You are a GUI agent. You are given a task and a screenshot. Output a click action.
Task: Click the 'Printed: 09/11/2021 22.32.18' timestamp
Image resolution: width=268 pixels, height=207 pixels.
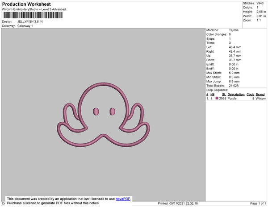(x=178, y=203)
